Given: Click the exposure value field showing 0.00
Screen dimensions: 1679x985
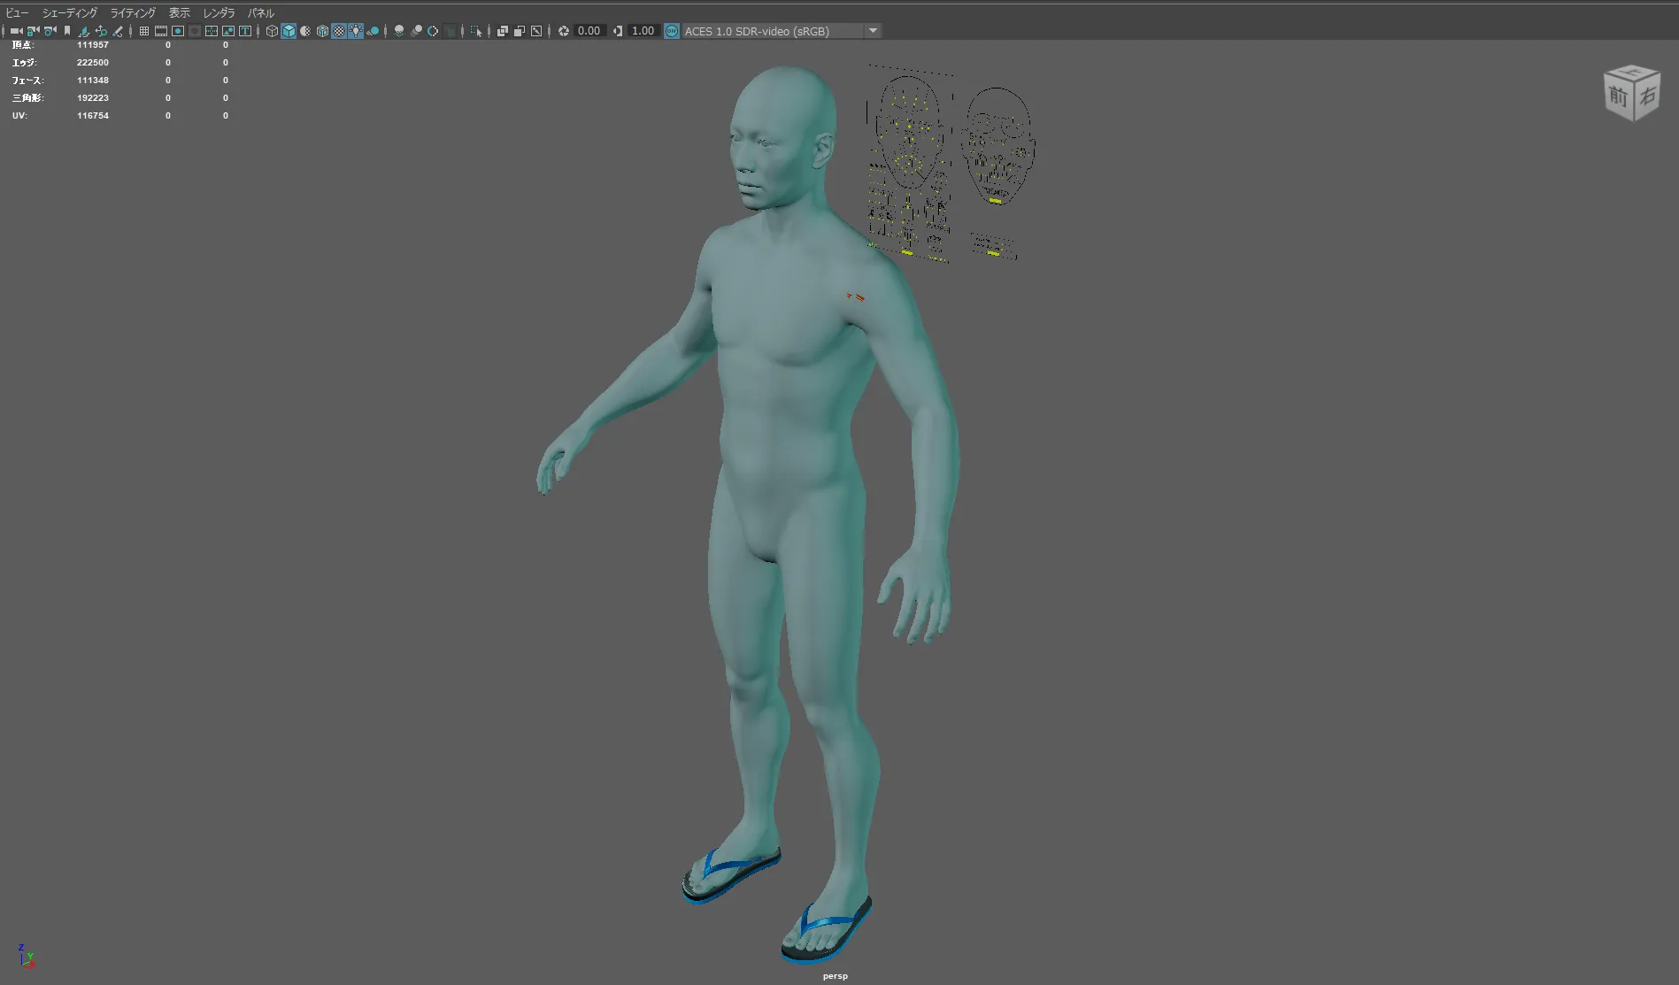Looking at the screenshot, I should 589,31.
